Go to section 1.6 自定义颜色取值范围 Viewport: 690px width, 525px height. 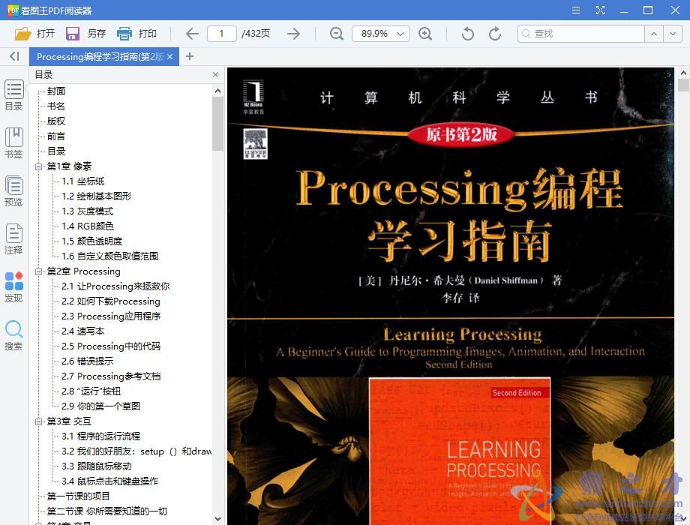click(x=109, y=256)
